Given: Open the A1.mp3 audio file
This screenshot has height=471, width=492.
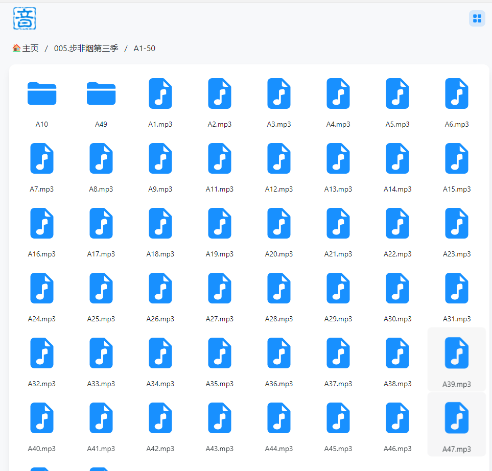Looking at the screenshot, I should pos(160,93).
